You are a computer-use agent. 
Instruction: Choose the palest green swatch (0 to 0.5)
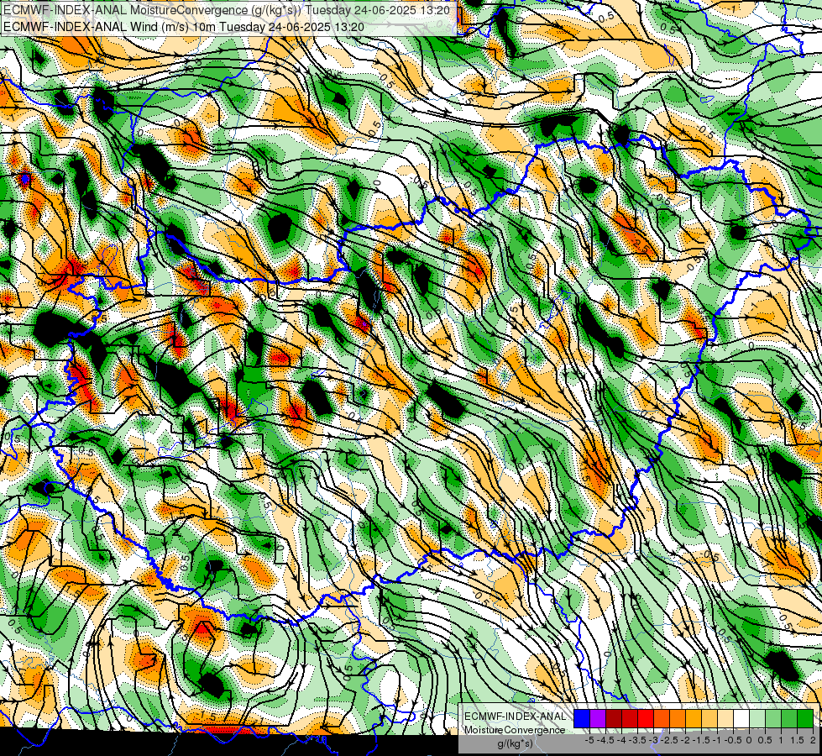757,718
